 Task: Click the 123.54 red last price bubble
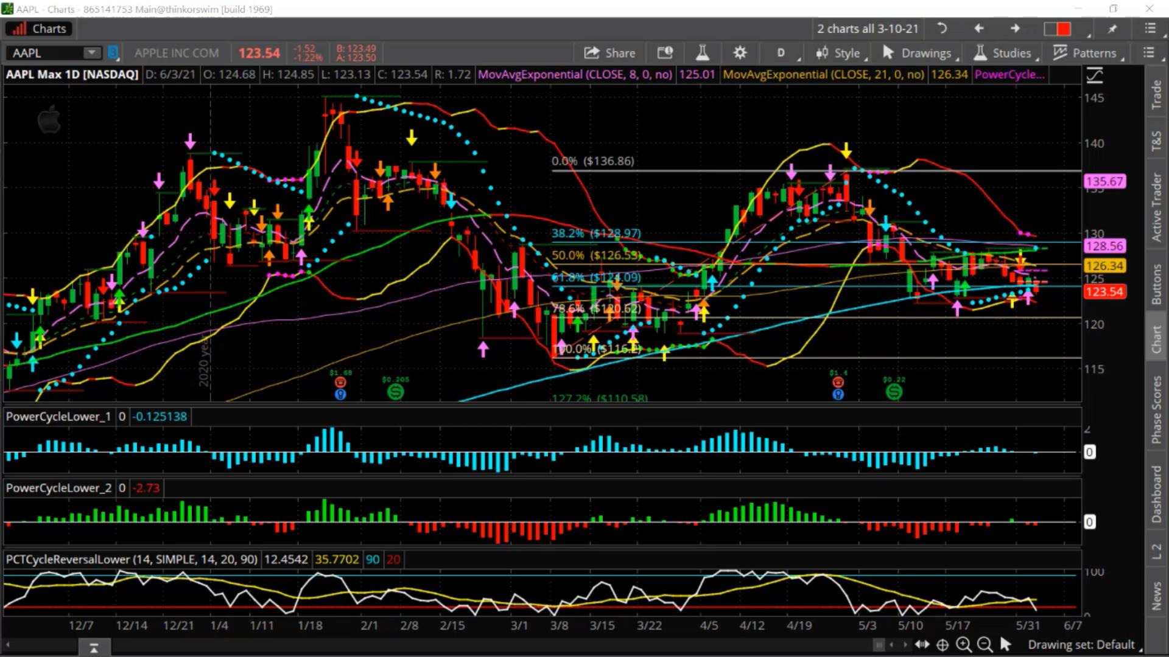point(1104,291)
